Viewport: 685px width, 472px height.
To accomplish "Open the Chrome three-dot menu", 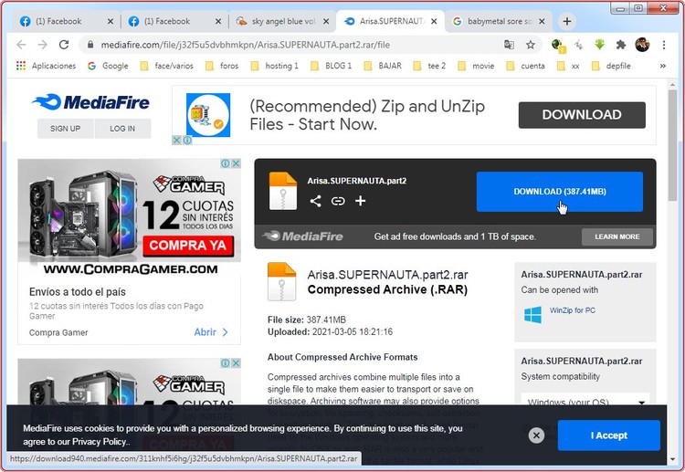I will tap(664, 45).
